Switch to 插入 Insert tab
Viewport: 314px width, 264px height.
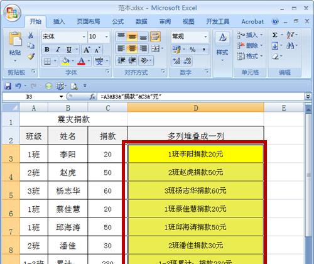click(59, 21)
